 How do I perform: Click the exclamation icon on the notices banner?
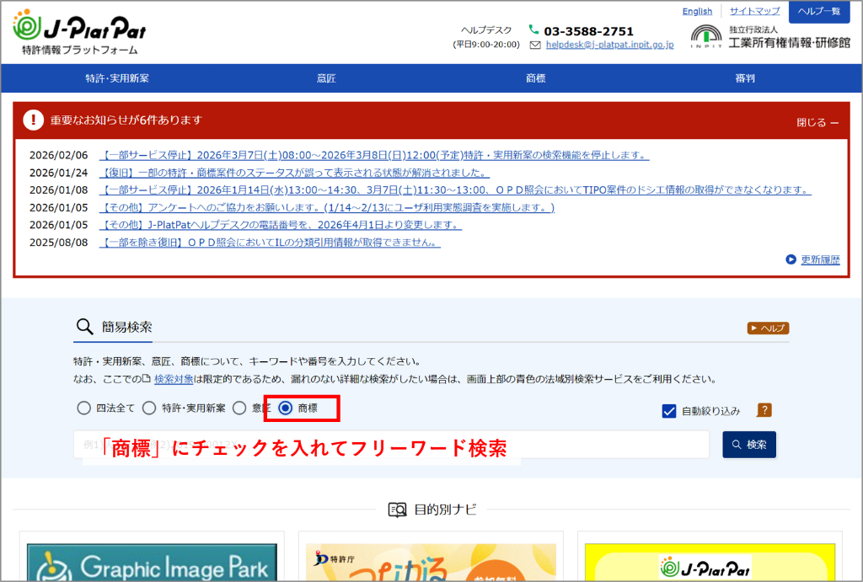(32, 120)
